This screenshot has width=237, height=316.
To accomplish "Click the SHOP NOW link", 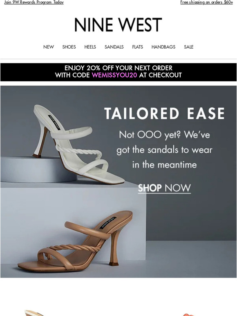I will tap(164, 188).
